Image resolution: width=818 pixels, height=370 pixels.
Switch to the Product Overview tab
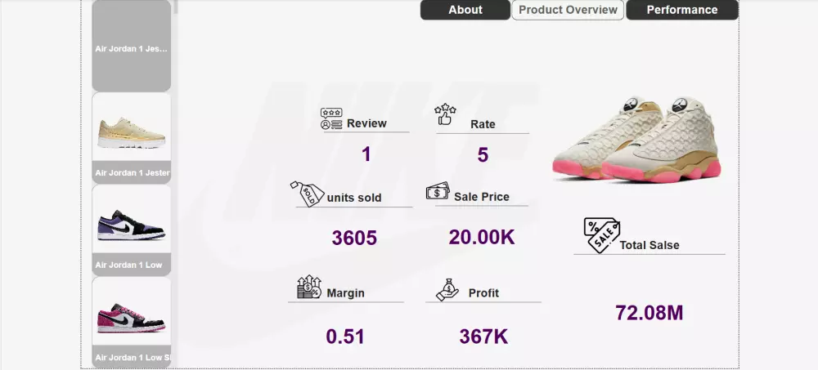coord(568,10)
